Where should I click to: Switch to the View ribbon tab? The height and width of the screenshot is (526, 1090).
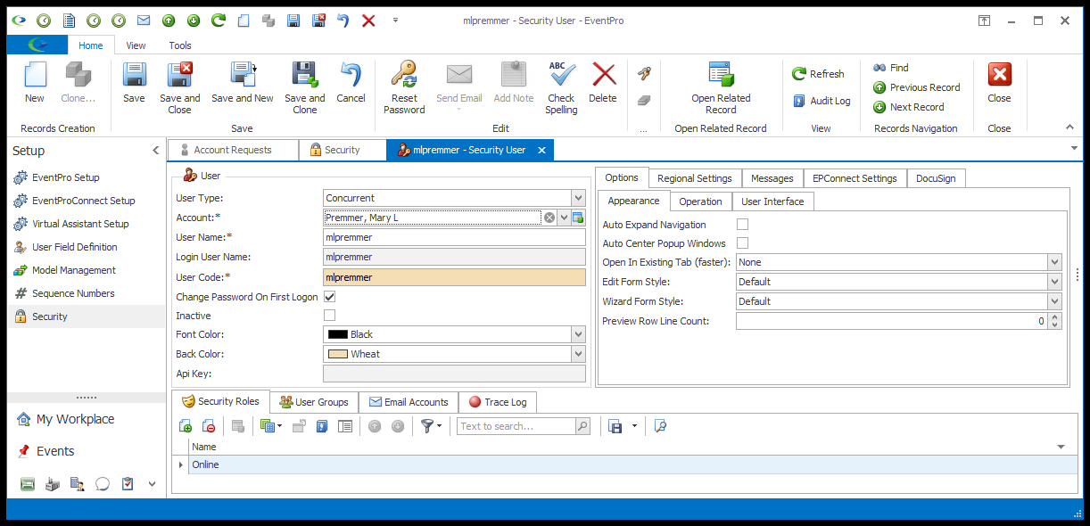tap(136, 45)
